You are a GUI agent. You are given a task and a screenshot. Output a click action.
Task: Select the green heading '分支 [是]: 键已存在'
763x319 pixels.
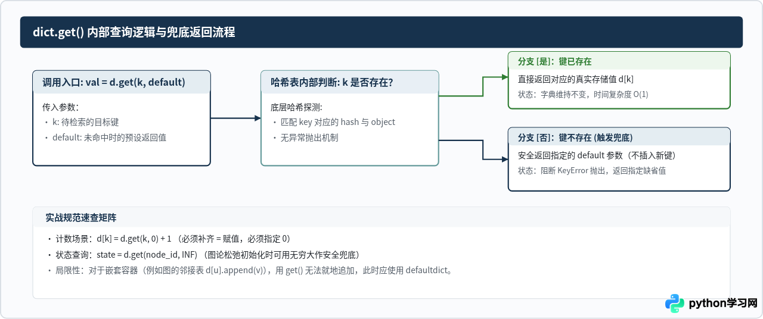(554, 61)
